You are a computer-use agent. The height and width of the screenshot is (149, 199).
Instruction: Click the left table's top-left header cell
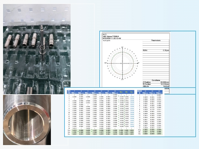coord(69,92)
